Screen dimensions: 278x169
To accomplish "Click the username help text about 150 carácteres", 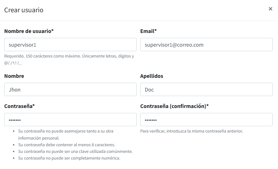I will point(69,56).
